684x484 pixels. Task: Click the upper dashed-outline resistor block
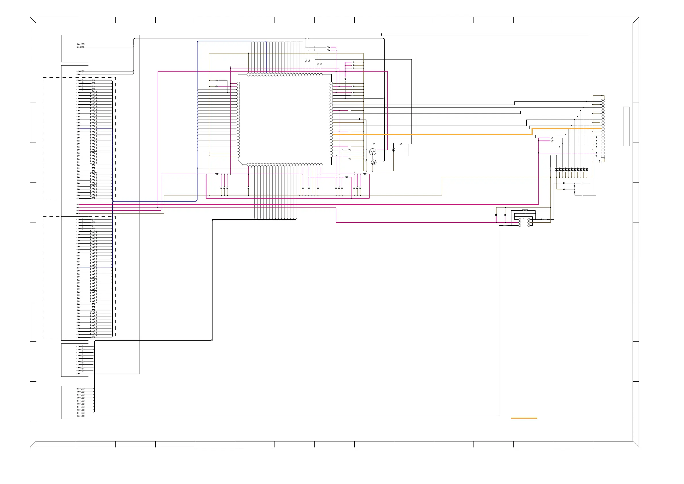pyautogui.click(x=79, y=139)
